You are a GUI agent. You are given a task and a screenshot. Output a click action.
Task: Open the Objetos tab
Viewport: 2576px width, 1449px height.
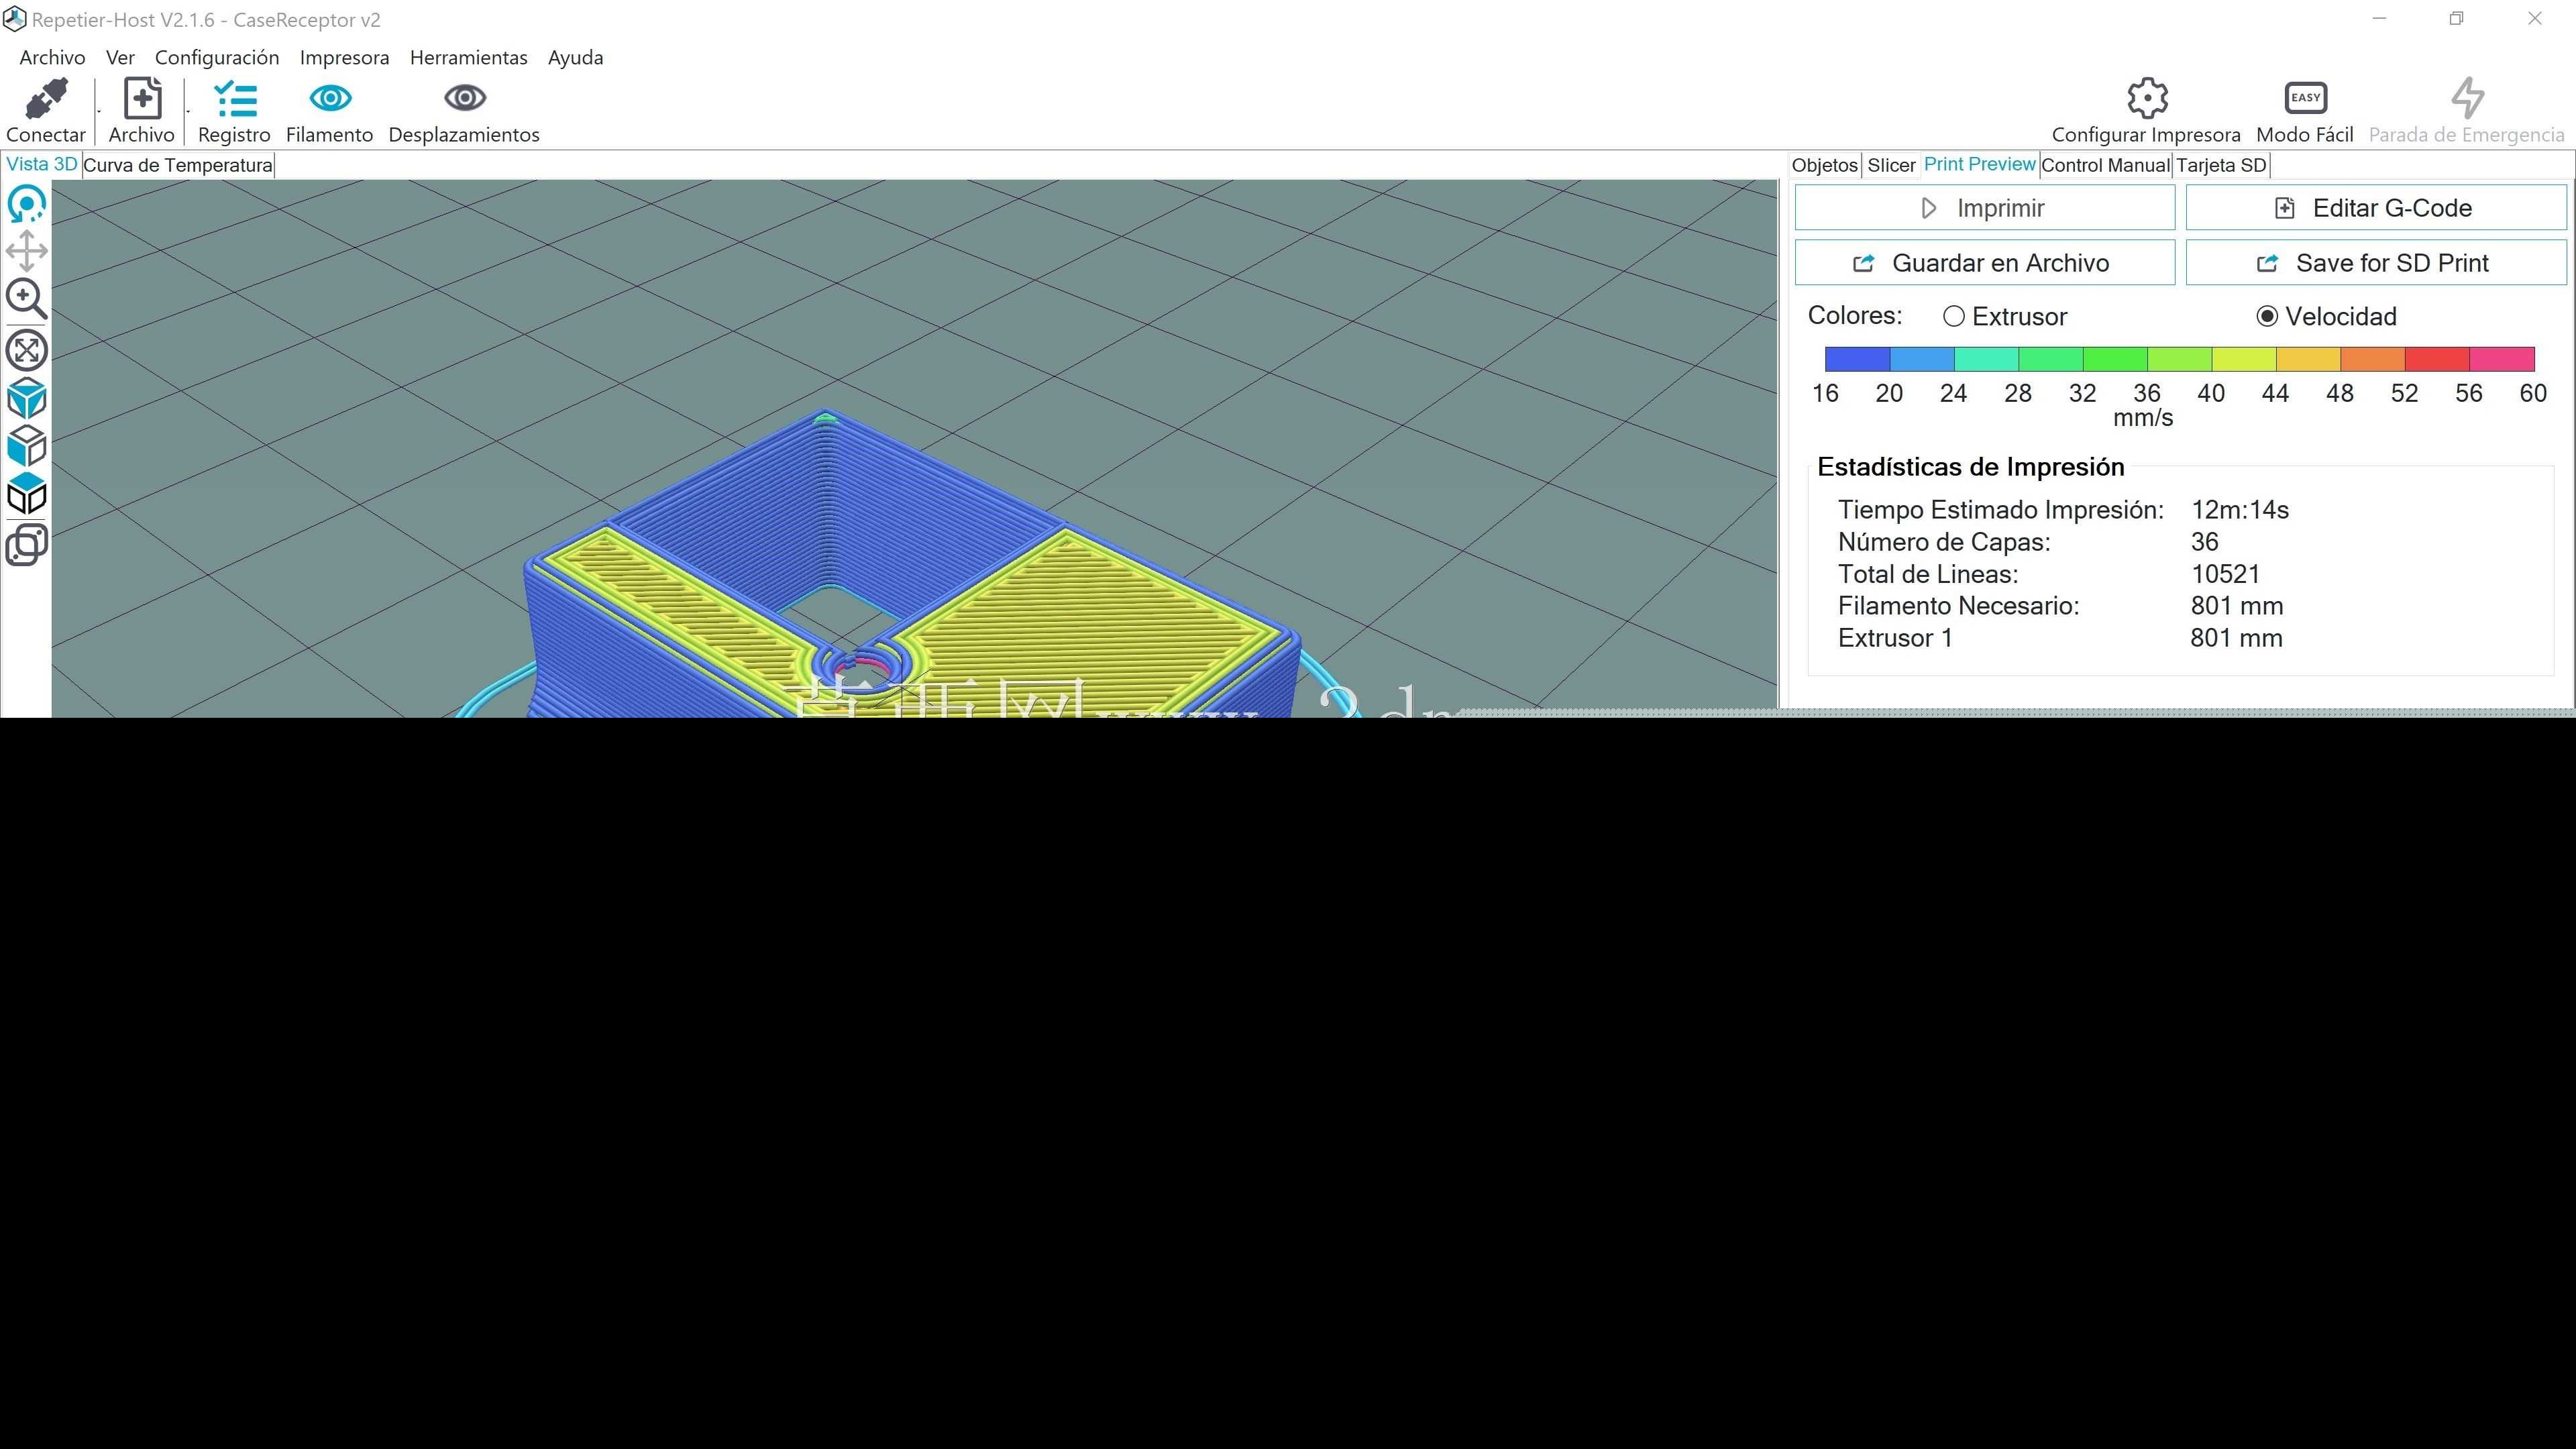[x=1825, y=165]
